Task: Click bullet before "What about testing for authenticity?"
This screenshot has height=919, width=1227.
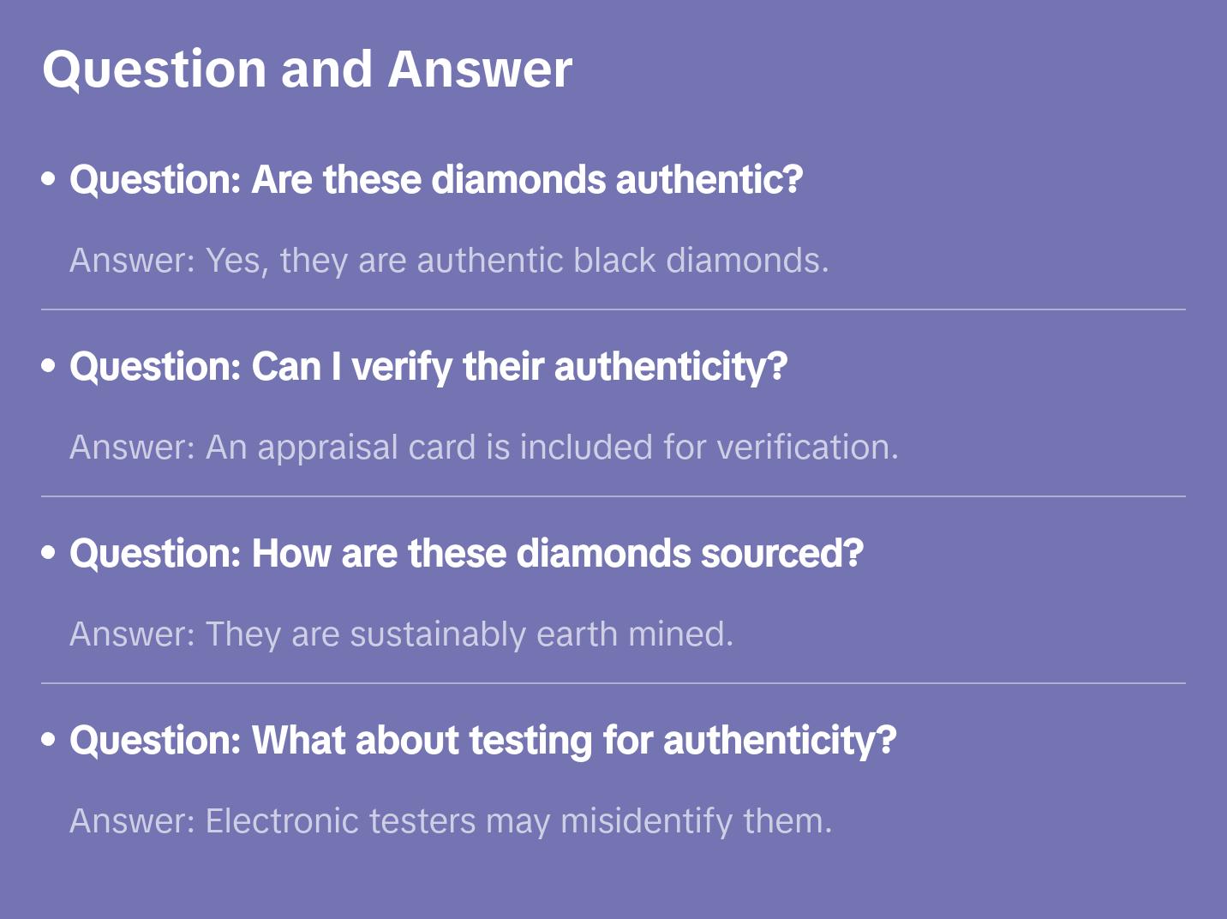Action: point(49,740)
